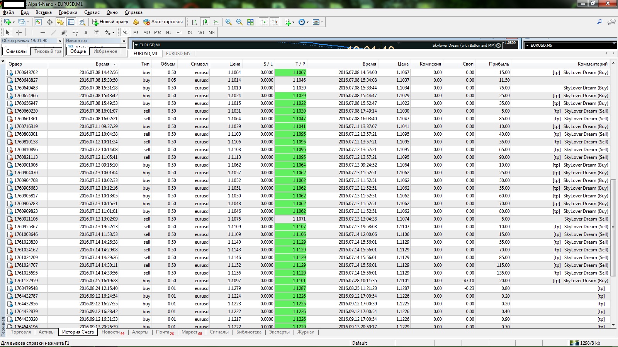Toggle the chart auto-scroll button
This screenshot has height=347, width=618.
[x=264, y=22]
